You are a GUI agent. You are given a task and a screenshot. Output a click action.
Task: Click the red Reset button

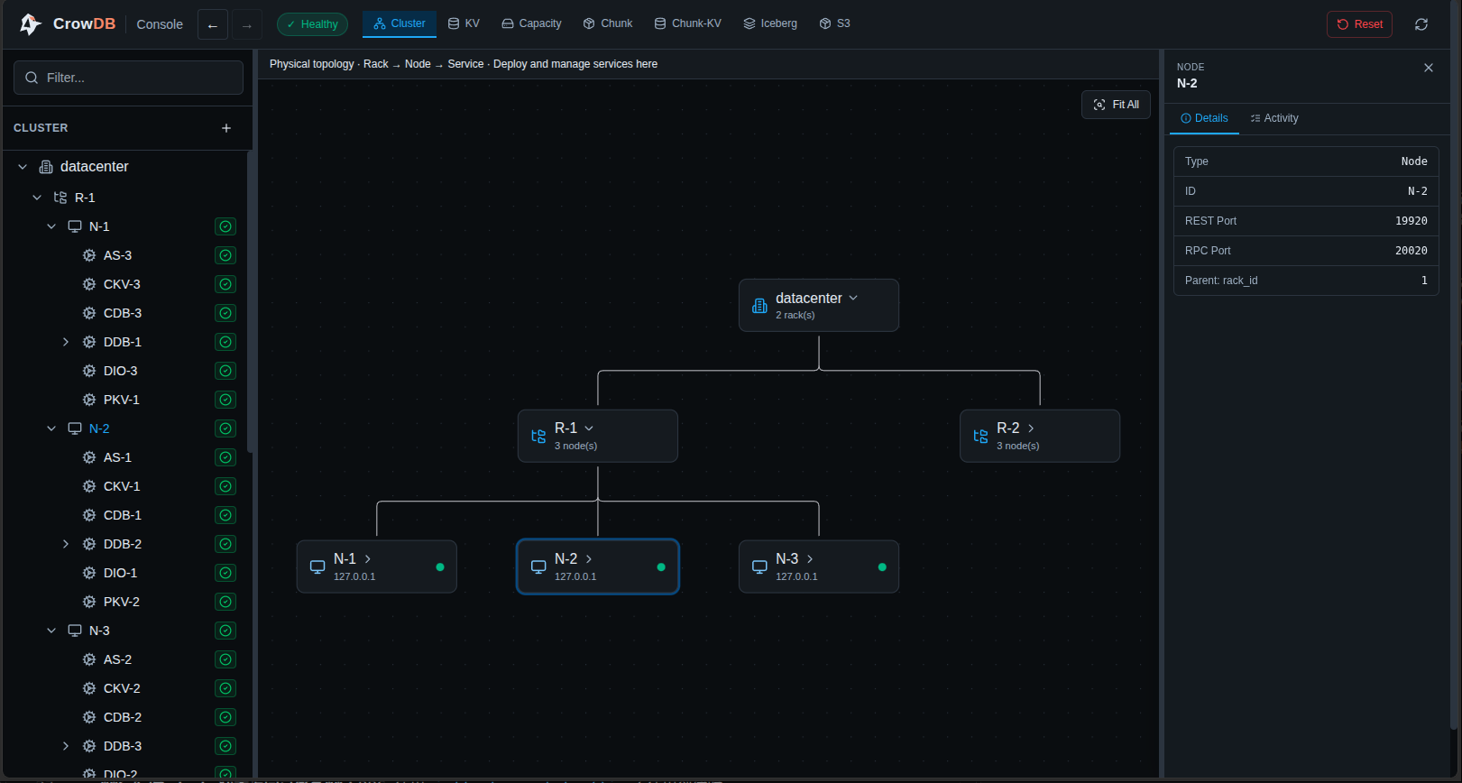click(x=1359, y=24)
